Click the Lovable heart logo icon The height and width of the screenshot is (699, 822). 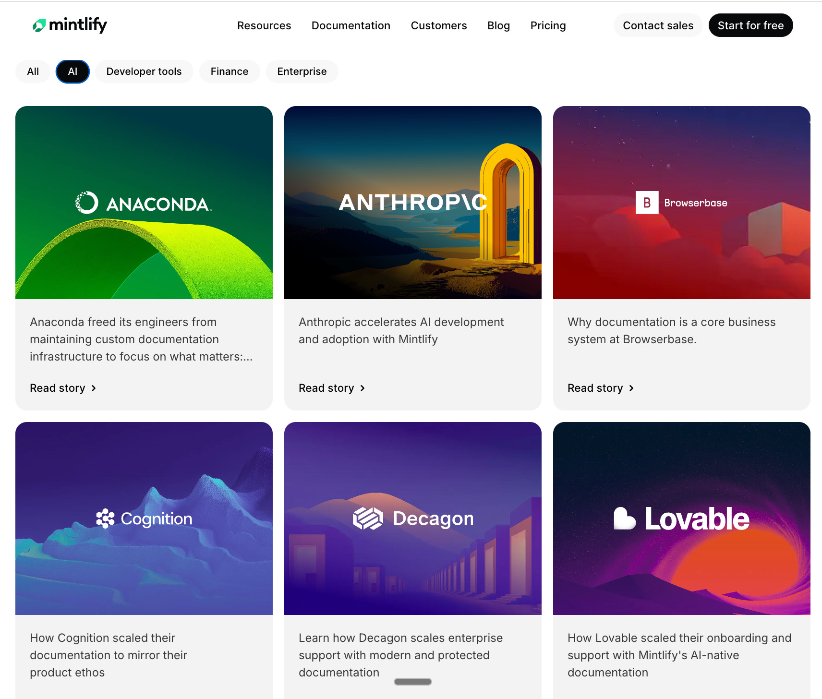point(625,518)
